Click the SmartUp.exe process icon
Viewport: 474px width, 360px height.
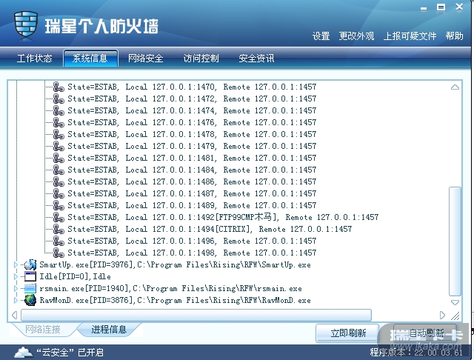coord(30,264)
